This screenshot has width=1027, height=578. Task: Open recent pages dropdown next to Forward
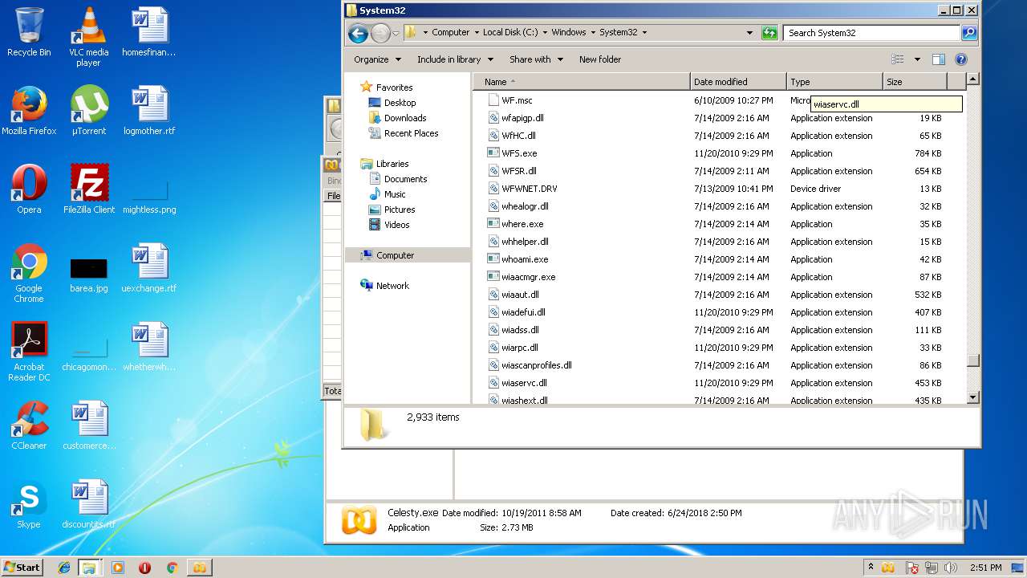pos(396,33)
